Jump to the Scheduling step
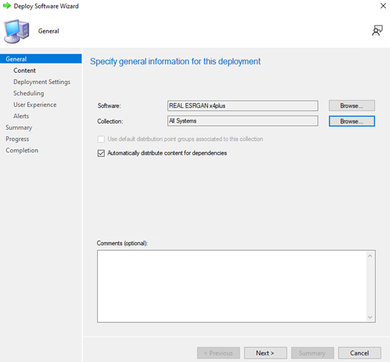The height and width of the screenshot is (362, 390). (x=29, y=93)
